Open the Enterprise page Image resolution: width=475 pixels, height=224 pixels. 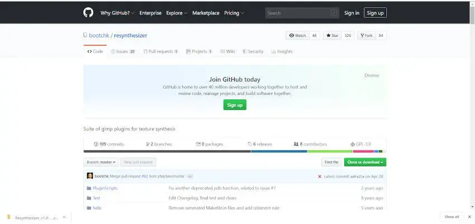(150, 13)
